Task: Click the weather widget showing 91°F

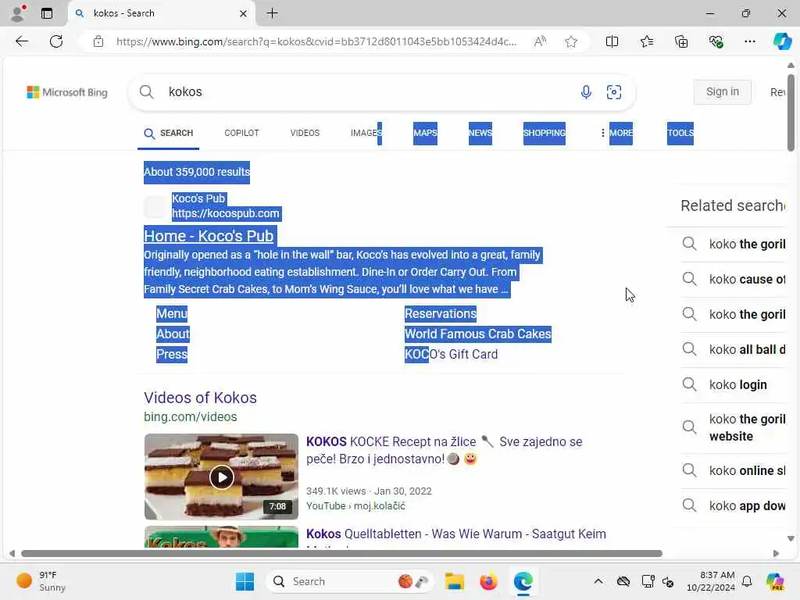Action: pyautogui.click(x=41, y=581)
